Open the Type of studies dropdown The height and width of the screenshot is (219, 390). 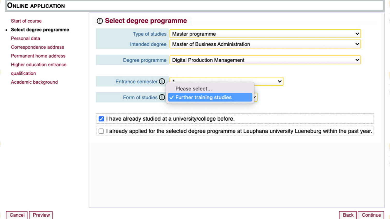click(265, 34)
